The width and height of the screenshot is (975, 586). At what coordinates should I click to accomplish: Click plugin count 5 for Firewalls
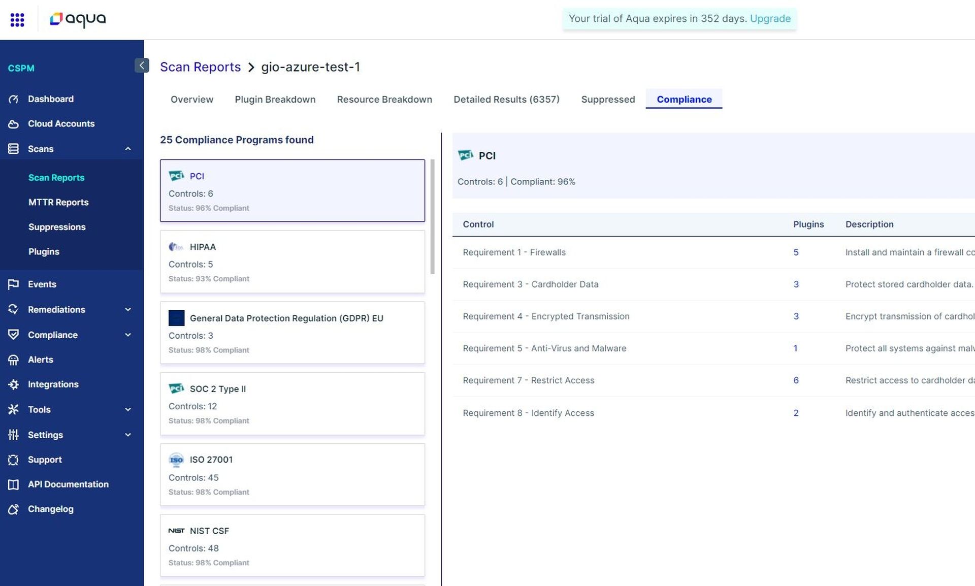(796, 252)
